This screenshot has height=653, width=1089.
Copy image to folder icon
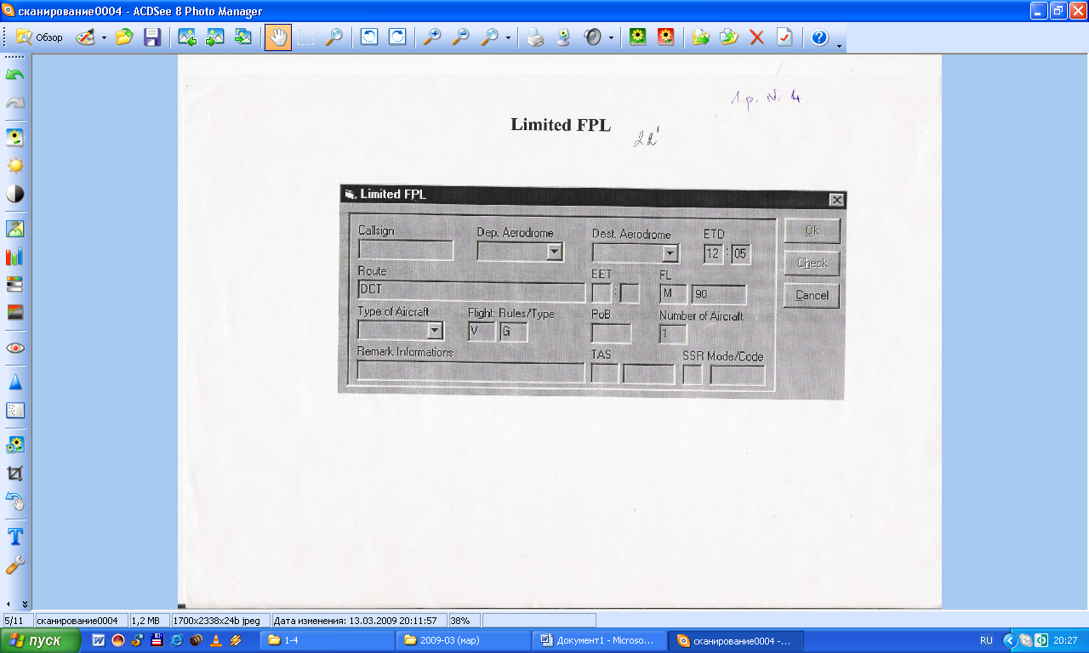pyautogui.click(x=729, y=37)
